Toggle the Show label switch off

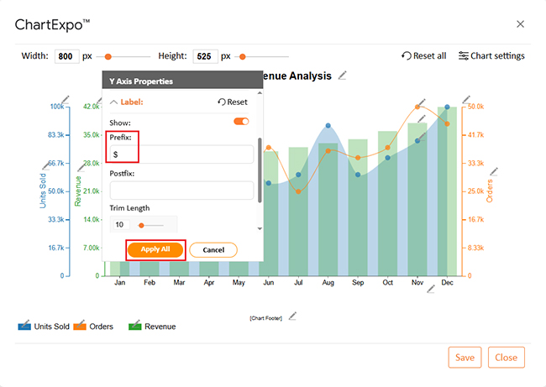tap(241, 122)
